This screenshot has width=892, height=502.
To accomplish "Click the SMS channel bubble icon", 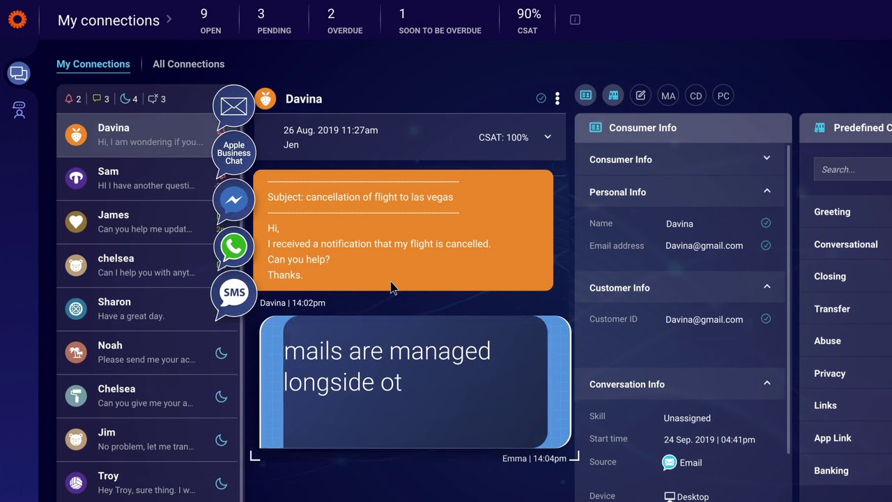I will coord(234,293).
